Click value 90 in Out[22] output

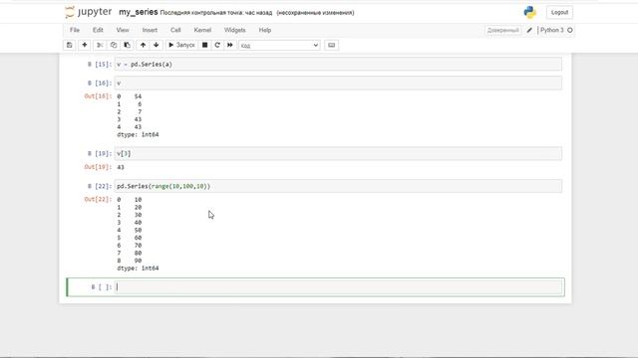(138, 261)
